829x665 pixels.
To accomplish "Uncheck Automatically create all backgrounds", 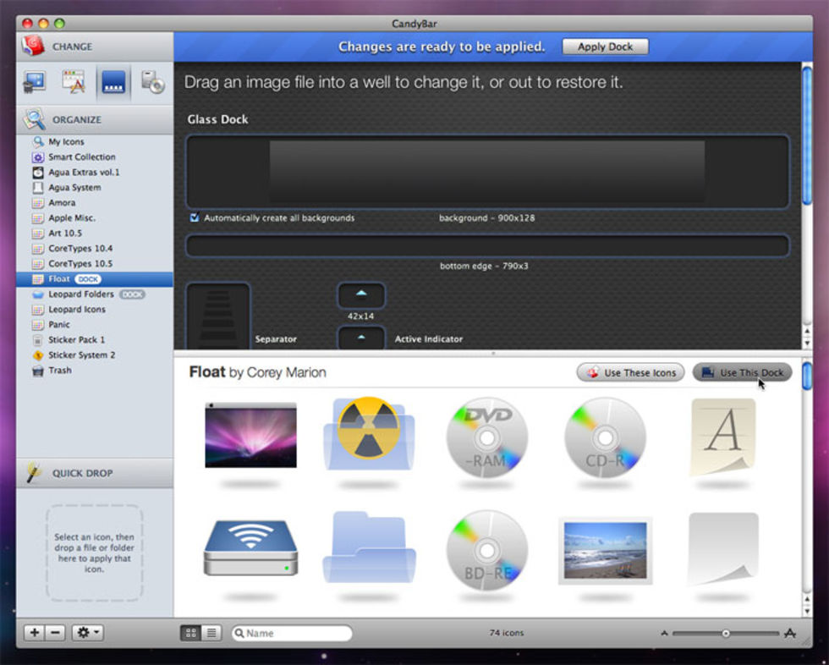I will (x=195, y=218).
